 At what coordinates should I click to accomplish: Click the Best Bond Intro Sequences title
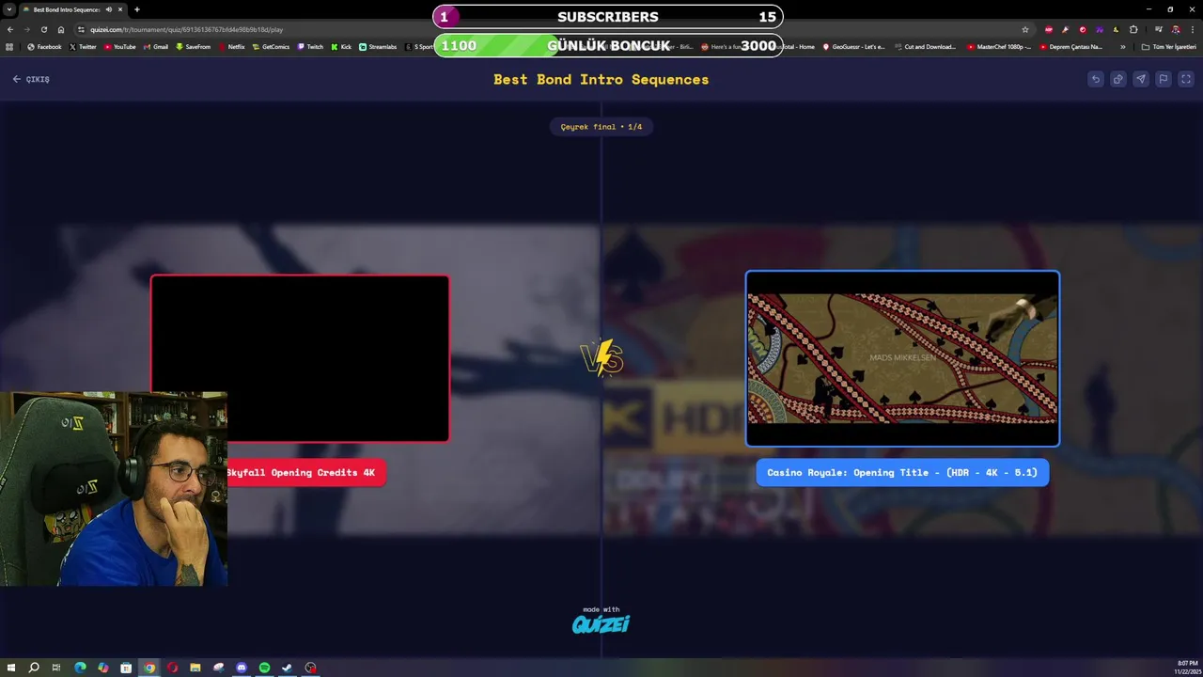coord(601,79)
